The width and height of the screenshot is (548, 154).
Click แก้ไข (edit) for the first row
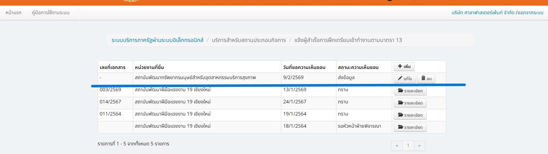coord(405,79)
